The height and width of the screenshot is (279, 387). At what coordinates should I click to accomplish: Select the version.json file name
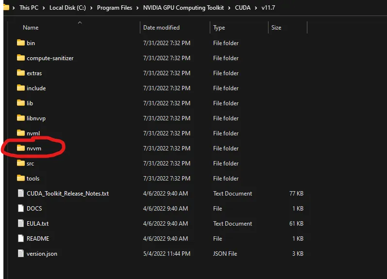pos(42,254)
